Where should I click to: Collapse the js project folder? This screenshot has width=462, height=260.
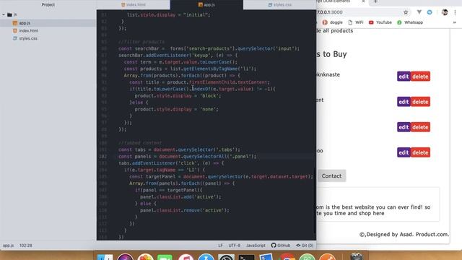(4, 14)
